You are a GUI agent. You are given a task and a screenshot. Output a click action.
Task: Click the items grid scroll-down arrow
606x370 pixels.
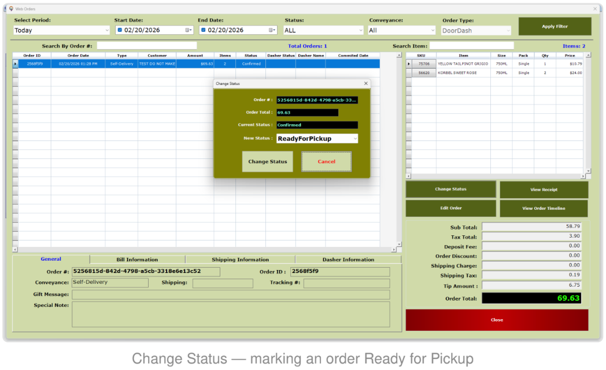click(x=588, y=171)
